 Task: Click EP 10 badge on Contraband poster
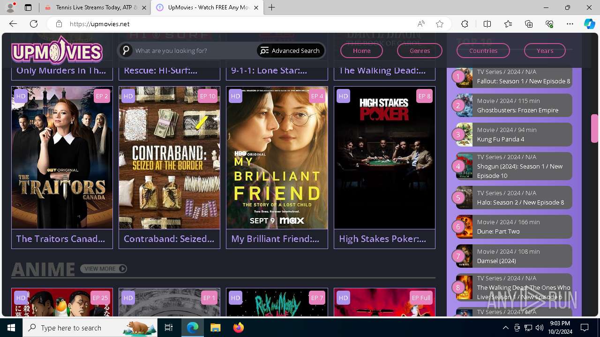[207, 96]
